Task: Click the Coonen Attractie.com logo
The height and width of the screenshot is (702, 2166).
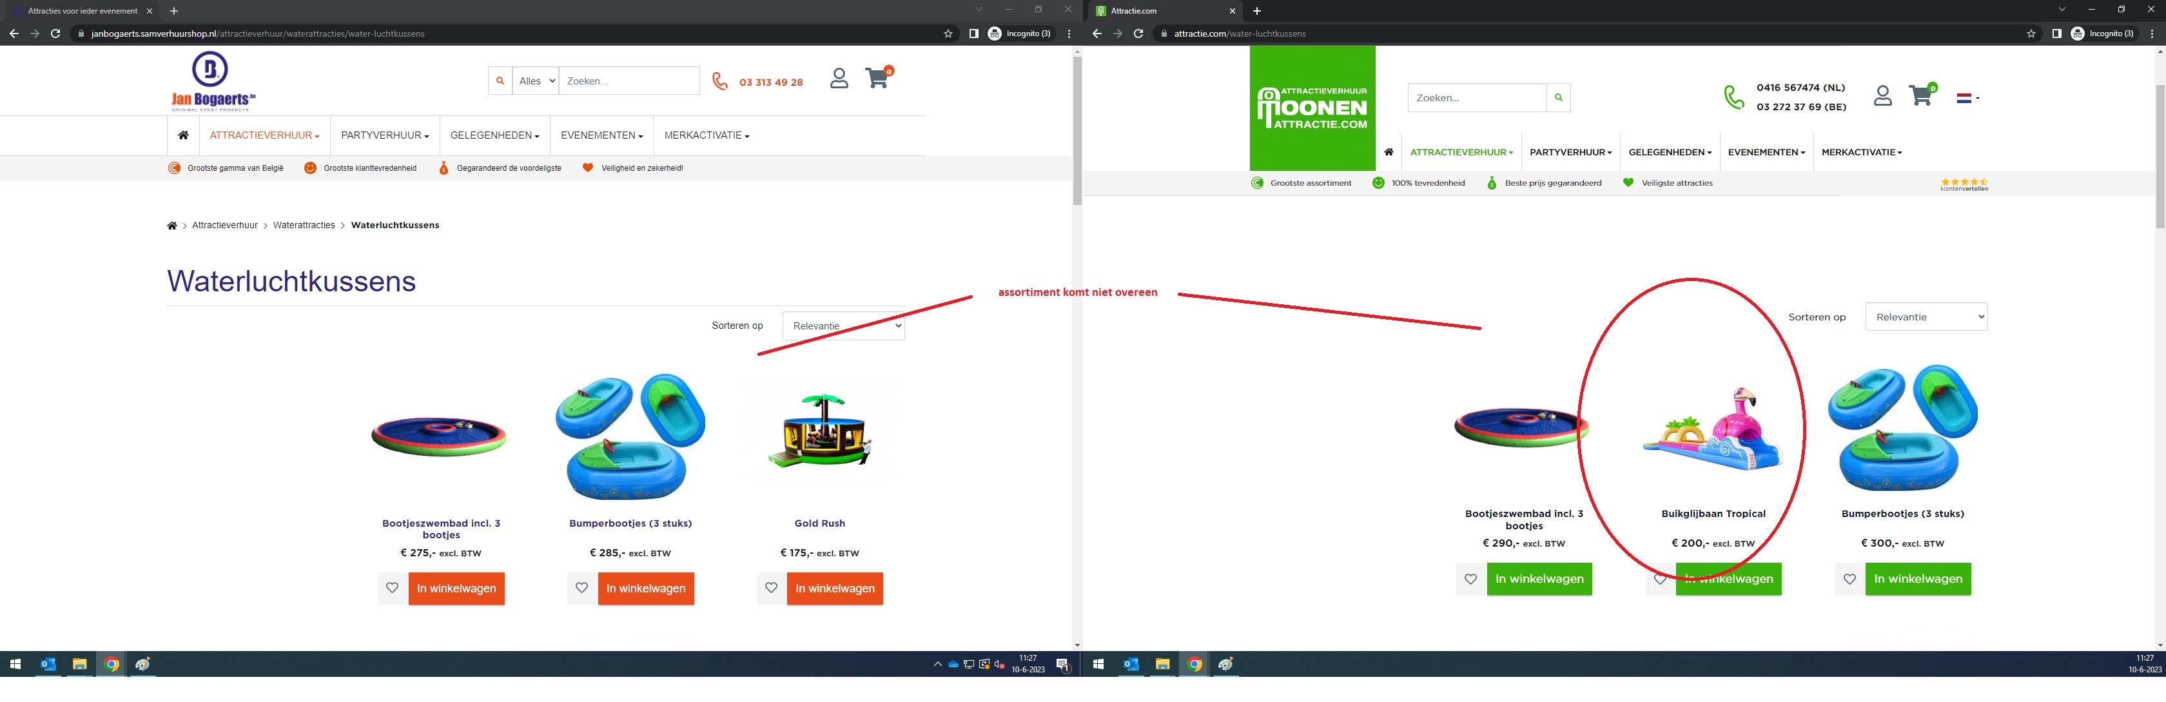Action: 1312,108
